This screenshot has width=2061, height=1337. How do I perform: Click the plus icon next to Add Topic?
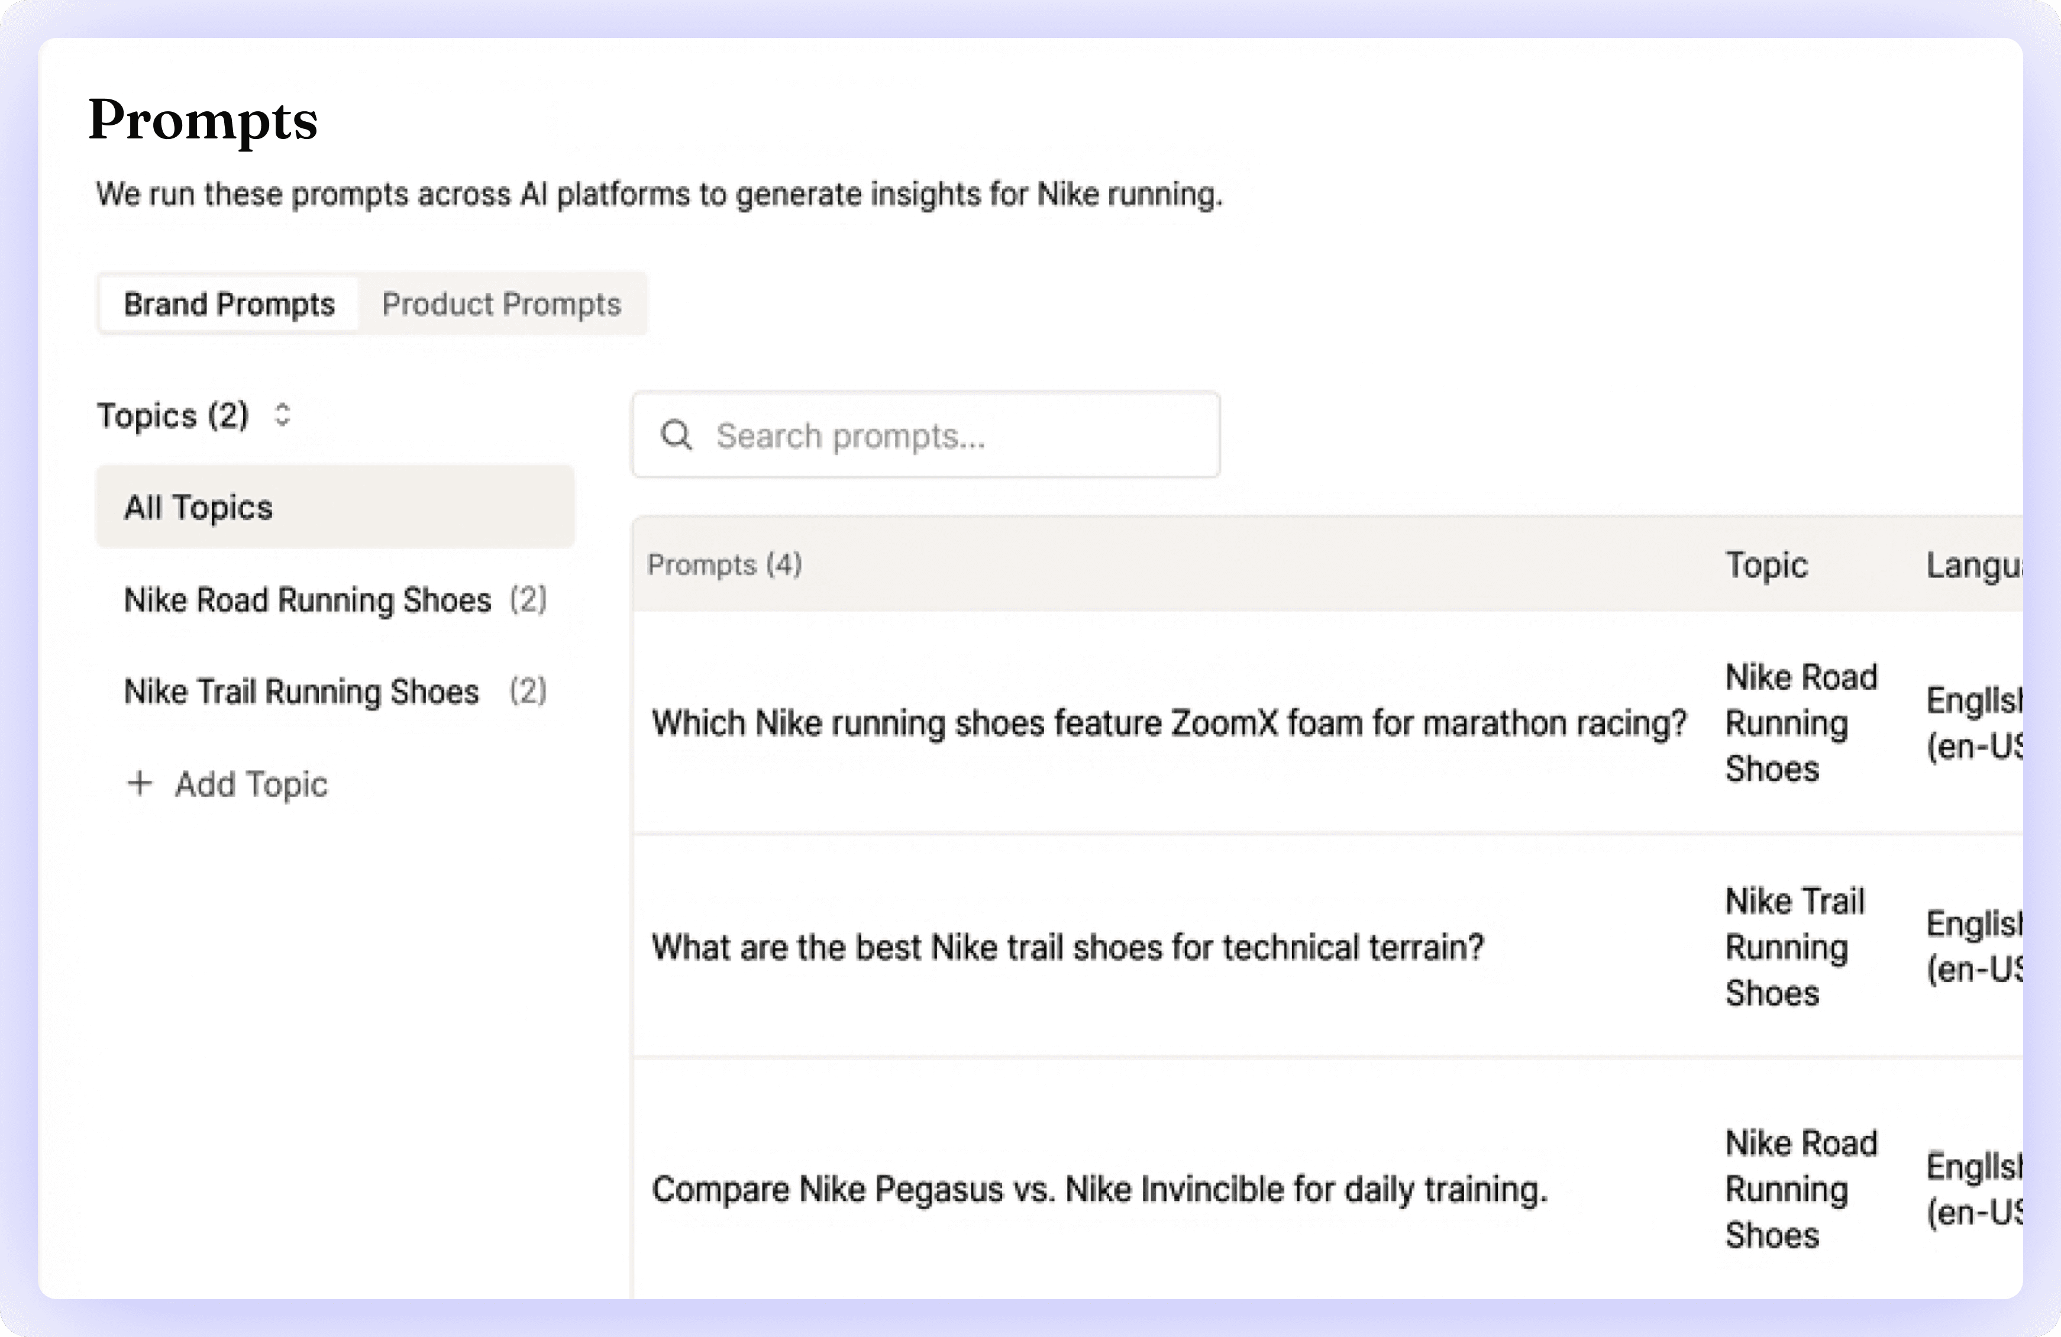click(x=141, y=782)
